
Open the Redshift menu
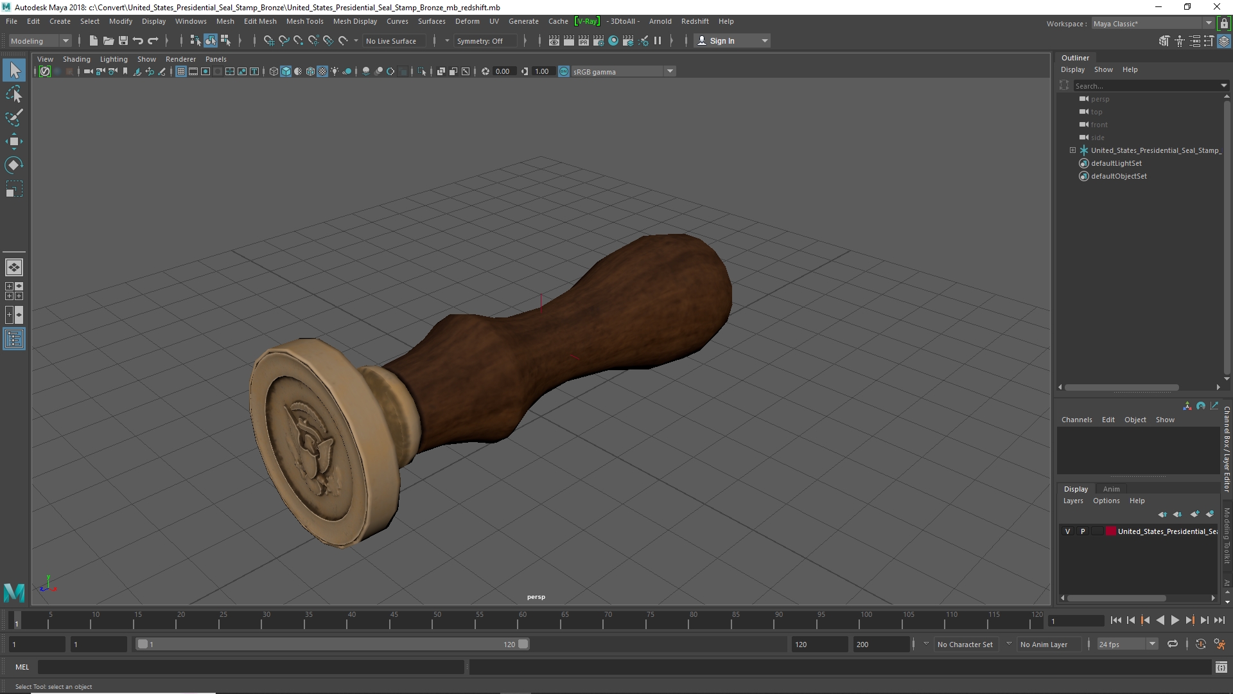[695, 21]
